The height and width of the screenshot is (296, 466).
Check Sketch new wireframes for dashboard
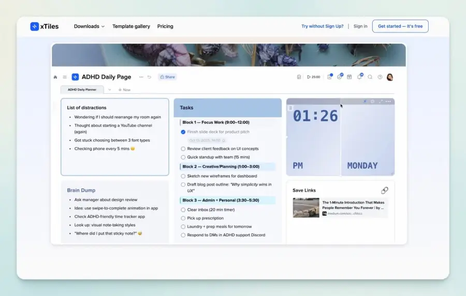point(183,176)
